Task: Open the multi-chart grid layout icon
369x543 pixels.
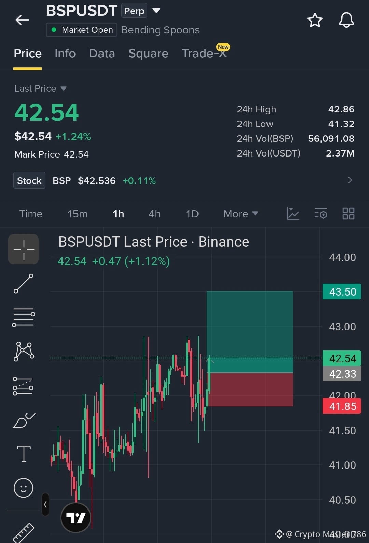Action: (x=348, y=214)
